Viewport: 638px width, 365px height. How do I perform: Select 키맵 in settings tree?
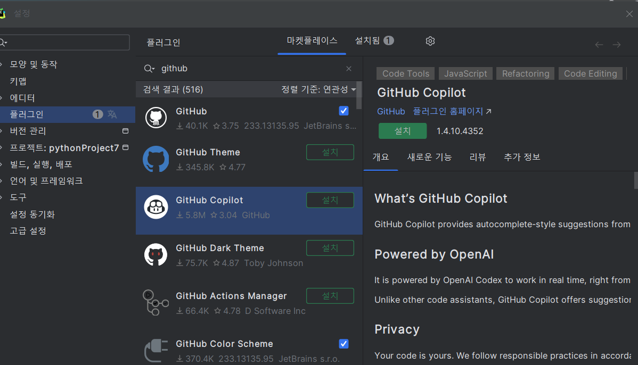tap(18, 81)
